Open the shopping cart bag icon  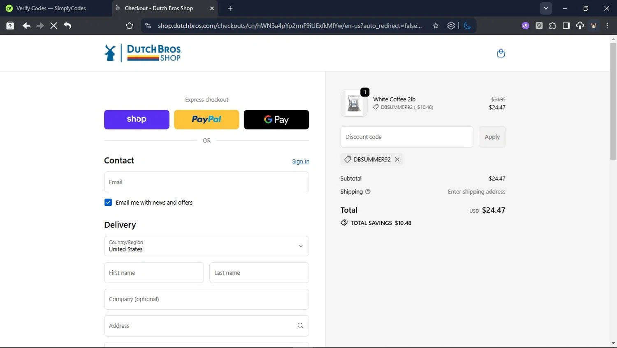tap(501, 53)
